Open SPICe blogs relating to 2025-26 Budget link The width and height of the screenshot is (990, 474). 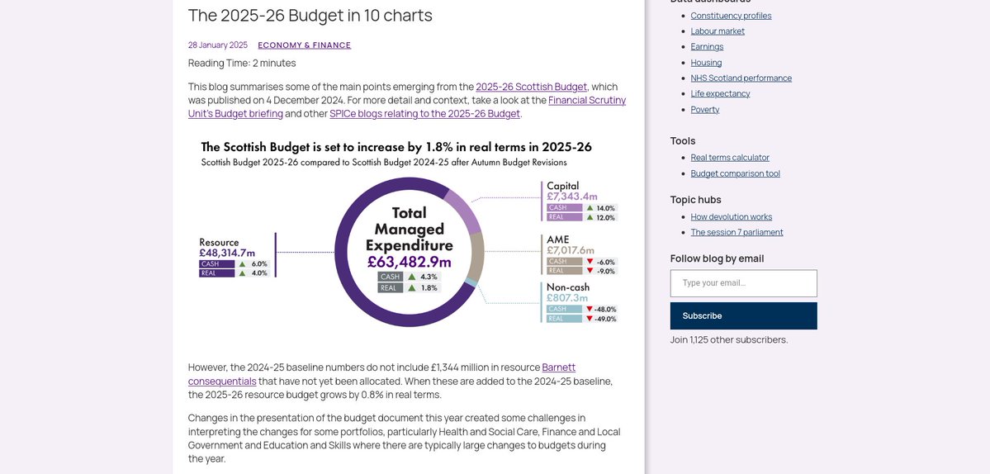pyautogui.click(x=425, y=114)
